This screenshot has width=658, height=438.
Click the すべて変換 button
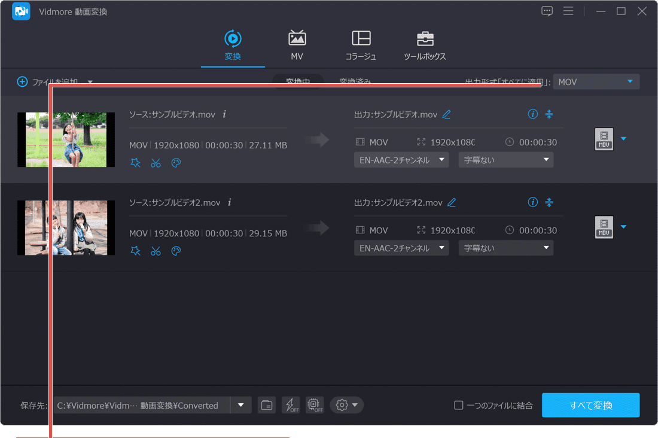pos(590,405)
